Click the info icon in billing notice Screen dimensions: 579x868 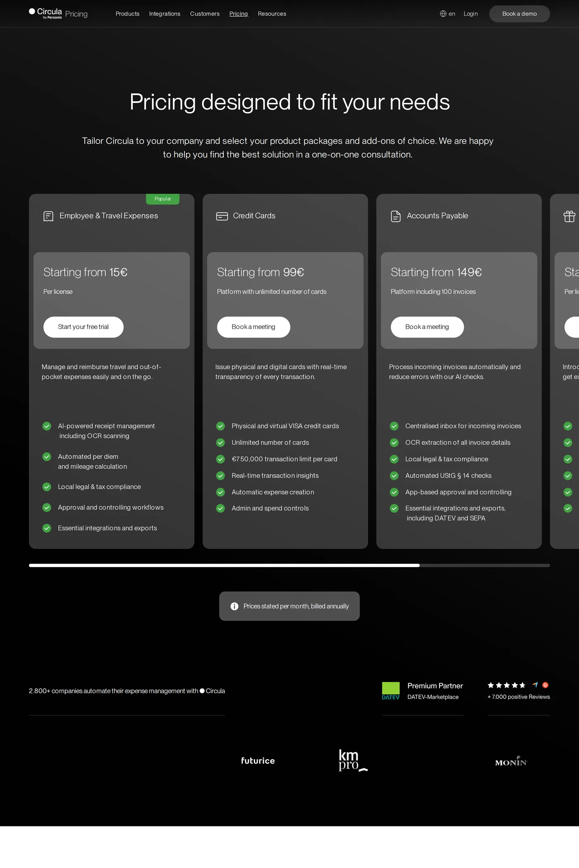234,606
